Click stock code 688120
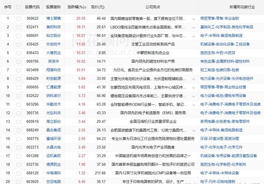264x184 pixels. (x=32, y=173)
